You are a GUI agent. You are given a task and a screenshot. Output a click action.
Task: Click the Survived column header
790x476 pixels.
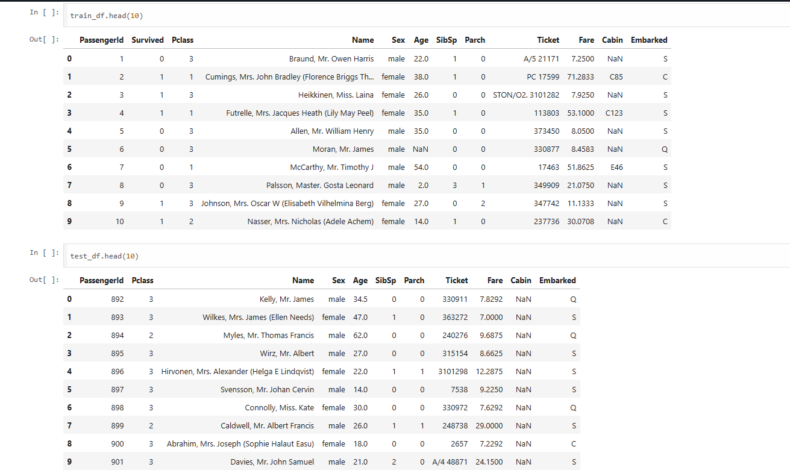148,40
